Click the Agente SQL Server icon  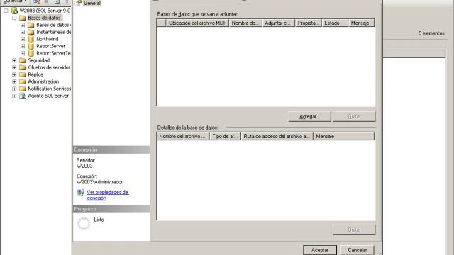point(23,96)
